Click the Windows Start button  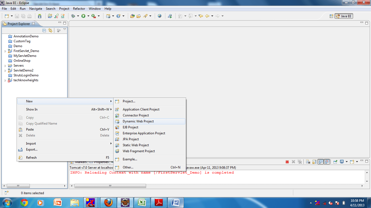(7, 202)
